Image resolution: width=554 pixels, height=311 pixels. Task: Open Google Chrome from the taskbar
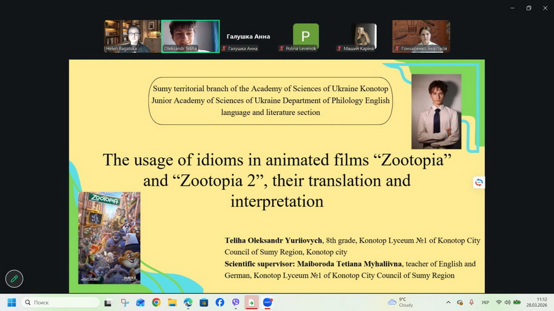click(x=156, y=302)
